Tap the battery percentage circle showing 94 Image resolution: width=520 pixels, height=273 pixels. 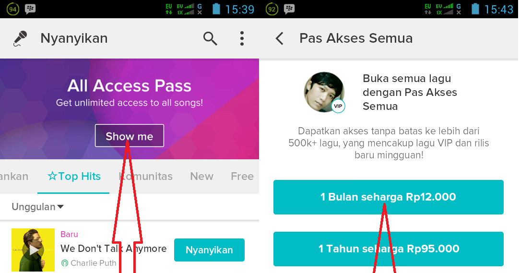12,9
